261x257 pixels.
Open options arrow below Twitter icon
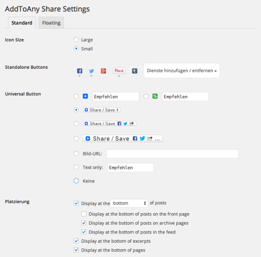pyautogui.click(x=91, y=76)
